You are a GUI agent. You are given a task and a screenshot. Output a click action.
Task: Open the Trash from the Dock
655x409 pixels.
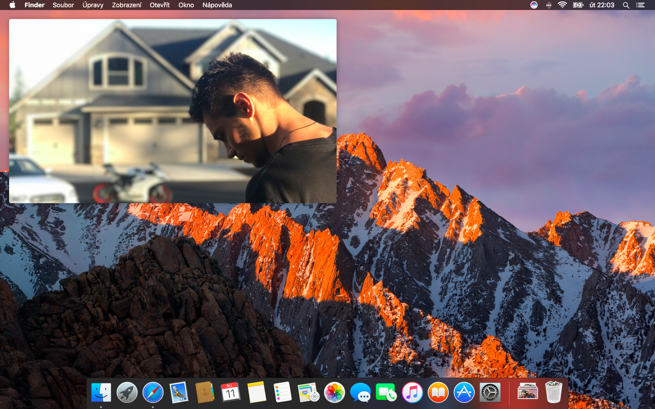click(x=554, y=392)
